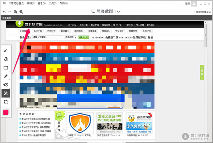Open the 工具(T) menu
The image size is (213, 143).
point(53,3)
